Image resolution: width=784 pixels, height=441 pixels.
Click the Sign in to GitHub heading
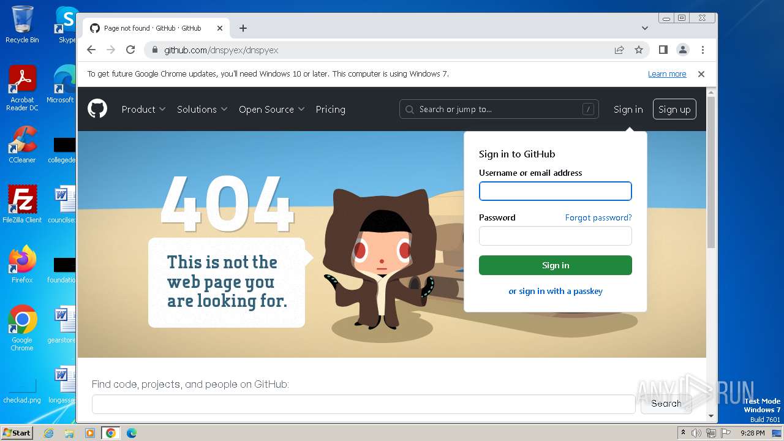pos(517,154)
